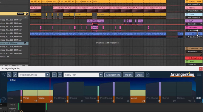Select the ker 007.aif file entry
This screenshot has width=203, height=112.
(4, 57)
